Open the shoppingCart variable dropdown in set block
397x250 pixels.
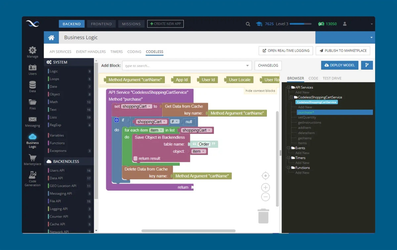(150, 106)
